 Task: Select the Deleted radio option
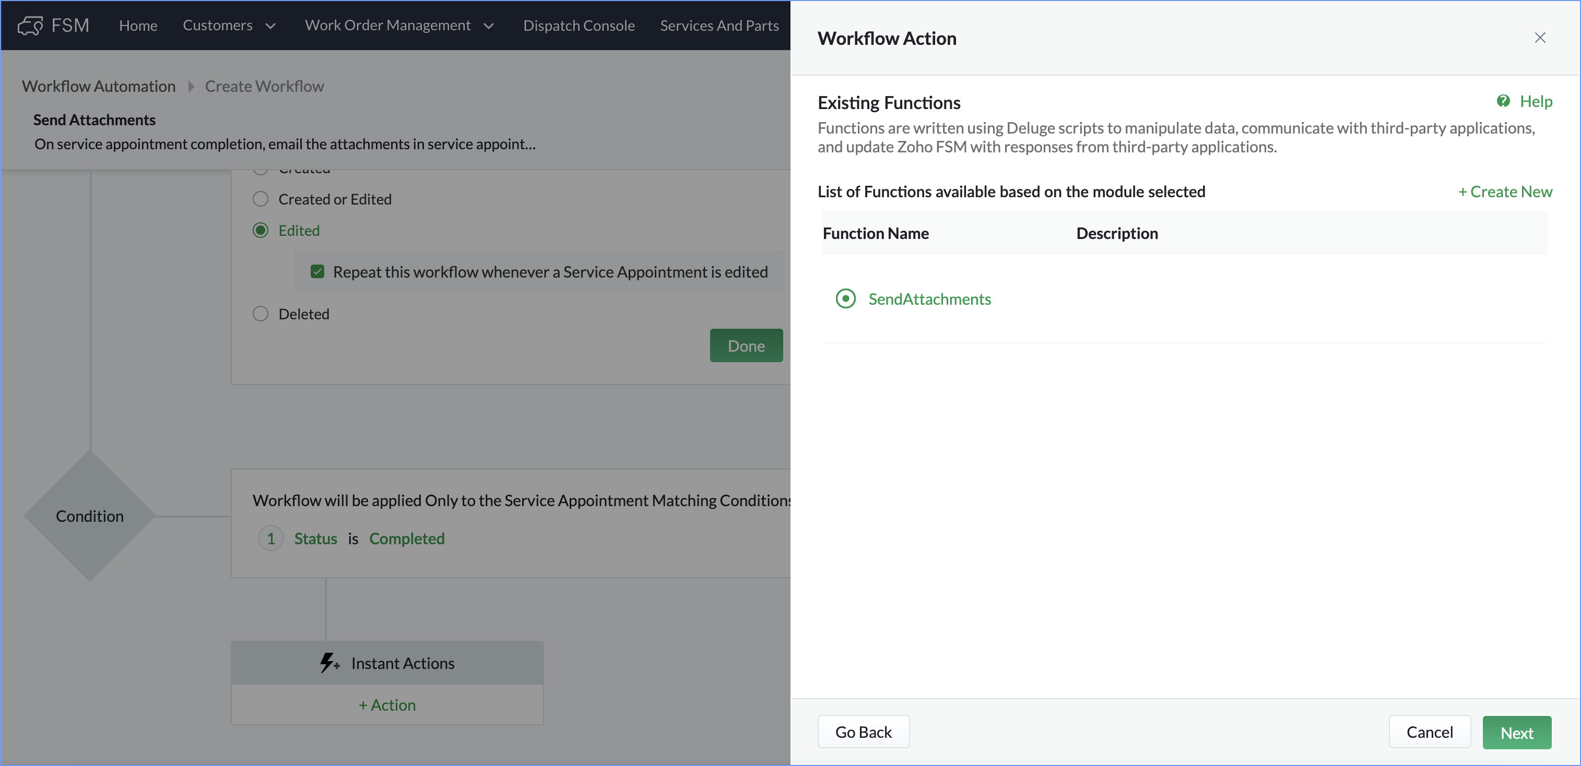pyautogui.click(x=261, y=314)
